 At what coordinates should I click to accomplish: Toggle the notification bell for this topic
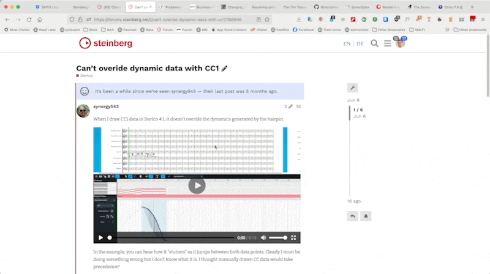pos(366,216)
